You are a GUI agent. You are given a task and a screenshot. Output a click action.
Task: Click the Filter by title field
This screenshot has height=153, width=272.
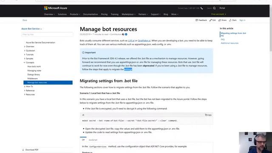click(x=47, y=34)
